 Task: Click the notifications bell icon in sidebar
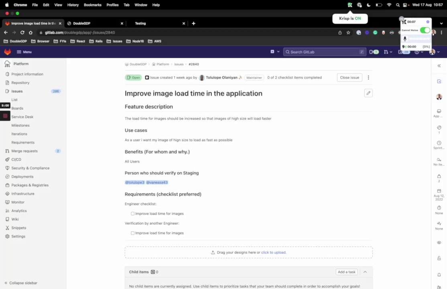coord(439,275)
